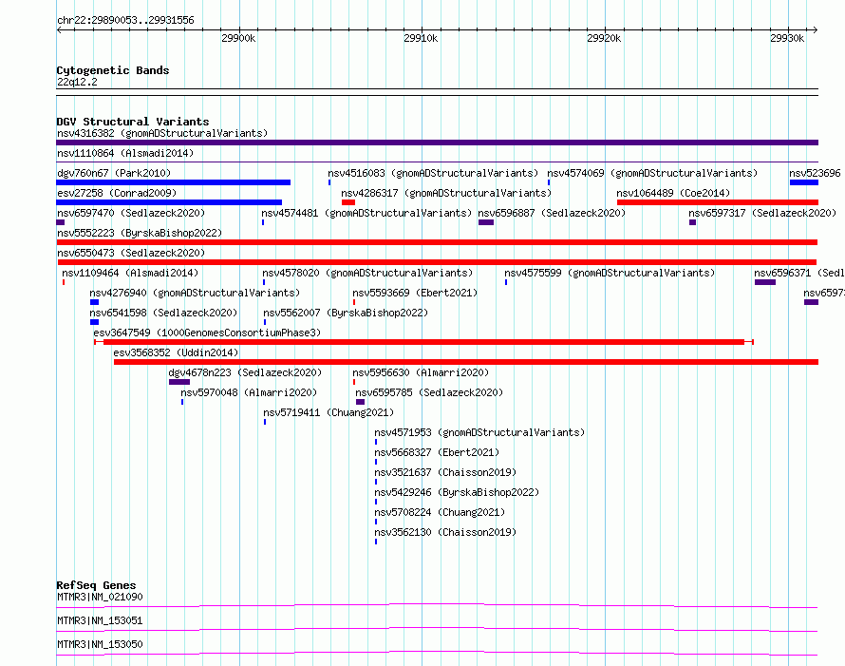Click the dgv760n67 (Park2010) label
Viewport: 845px width, 666px height.
point(114,173)
